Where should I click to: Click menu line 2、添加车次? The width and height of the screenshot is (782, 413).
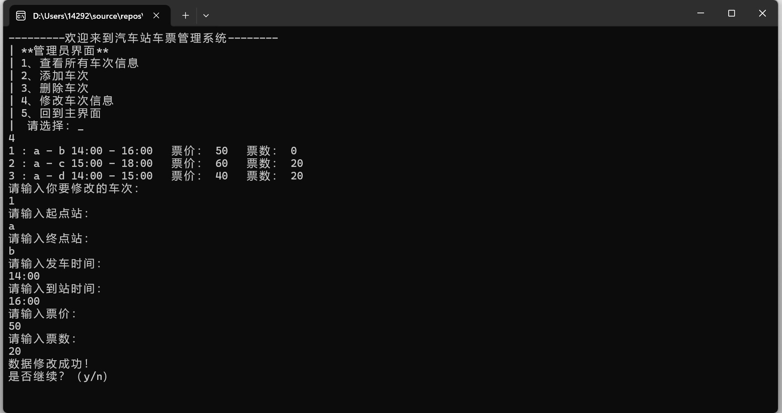(55, 76)
